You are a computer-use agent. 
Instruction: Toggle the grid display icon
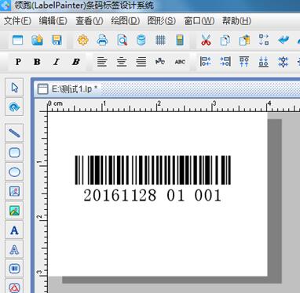[160, 40]
